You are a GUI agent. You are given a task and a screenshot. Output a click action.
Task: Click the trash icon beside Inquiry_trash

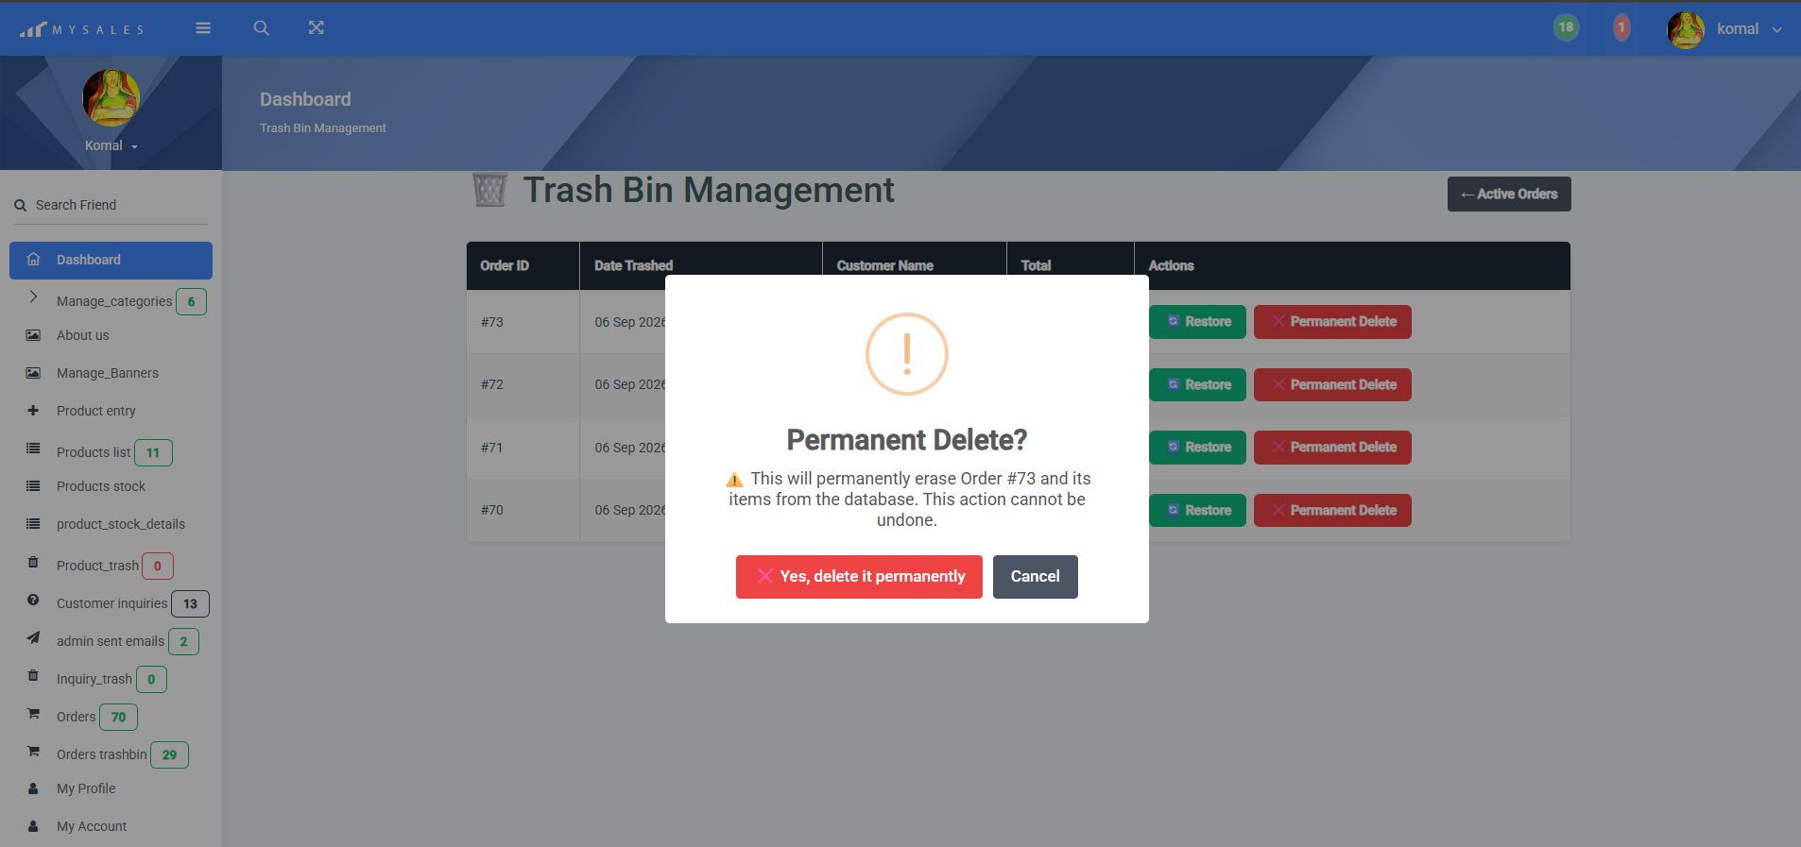pyautogui.click(x=33, y=675)
